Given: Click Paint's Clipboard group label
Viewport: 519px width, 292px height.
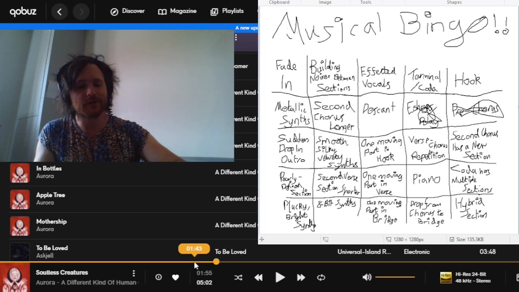Looking at the screenshot, I should tap(279, 2).
